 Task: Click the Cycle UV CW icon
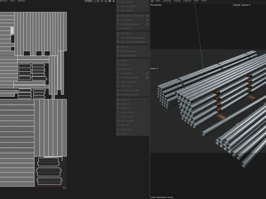tap(118, 117)
